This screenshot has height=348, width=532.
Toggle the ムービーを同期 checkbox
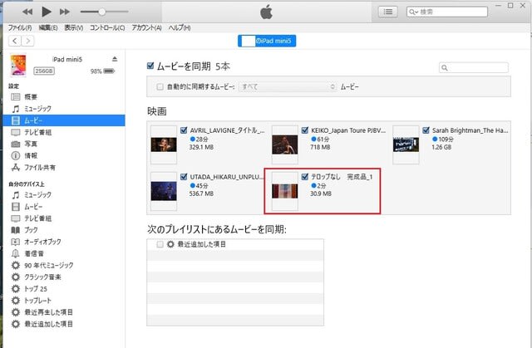click(x=150, y=66)
